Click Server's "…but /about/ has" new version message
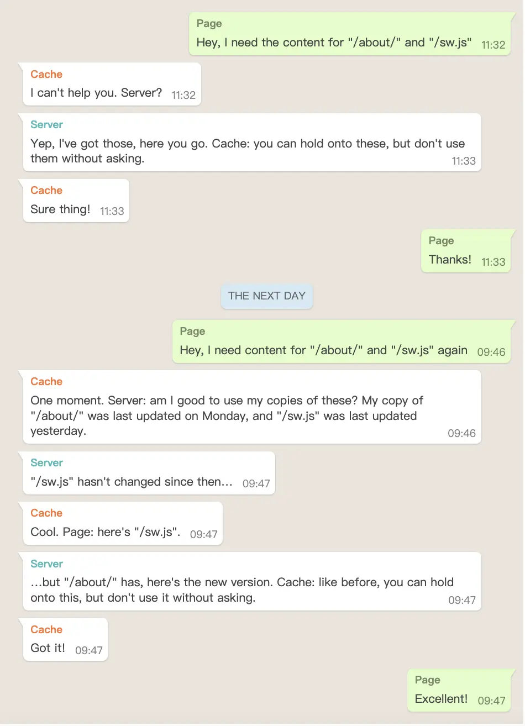This screenshot has height=726, width=525. [252, 581]
